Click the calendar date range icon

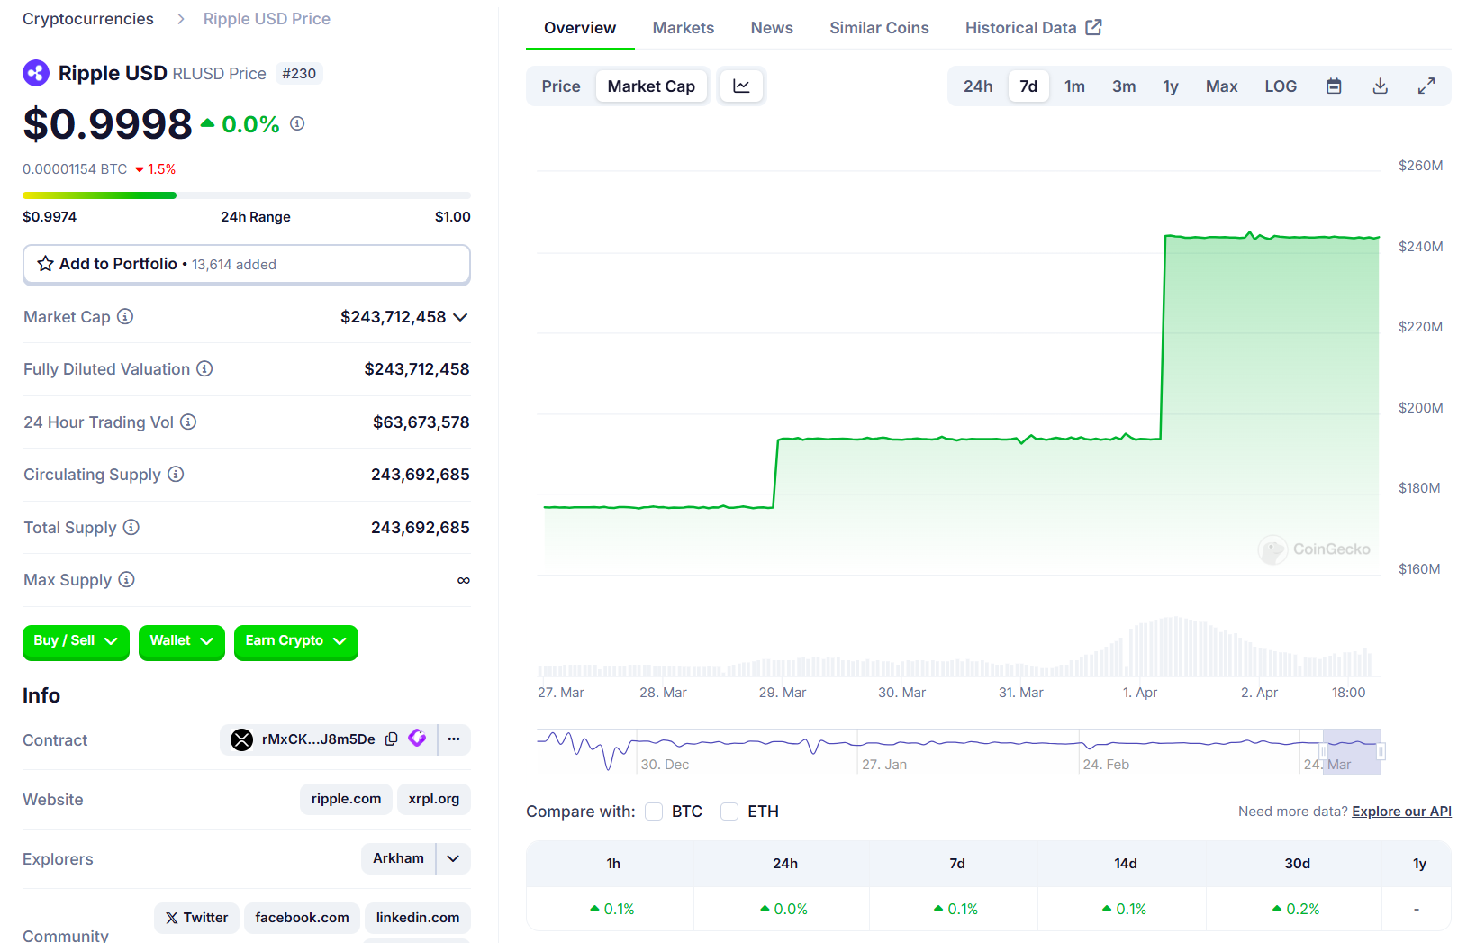tap(1334, 86)
